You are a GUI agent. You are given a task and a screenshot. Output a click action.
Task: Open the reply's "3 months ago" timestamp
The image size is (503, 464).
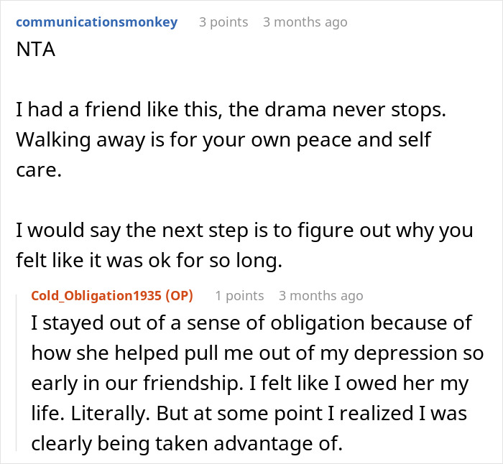tap(320, 296)
